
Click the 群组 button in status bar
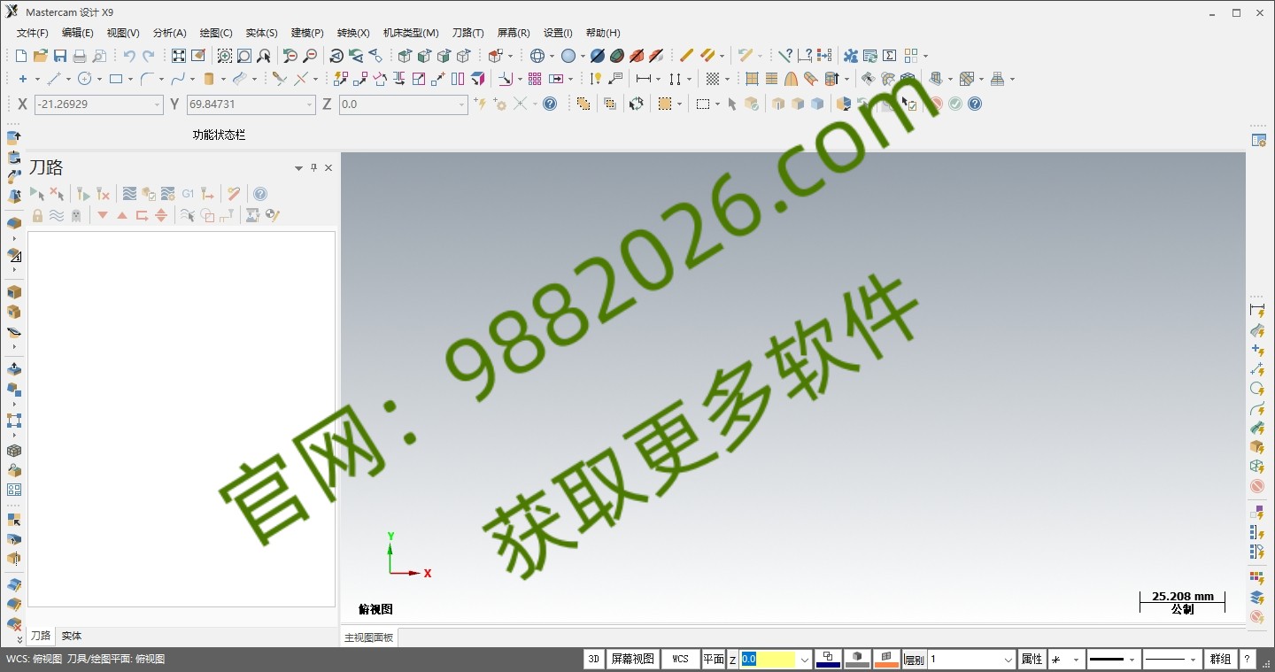tap(1221, 659)
